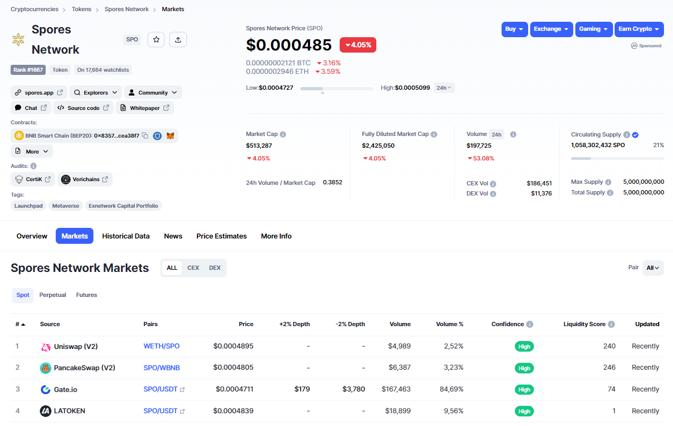The height and width of the screenshot is (426, 673).
Task: Open the Earn Crypto dropdown
Action: pyautogui.click(x=640, y=29)
